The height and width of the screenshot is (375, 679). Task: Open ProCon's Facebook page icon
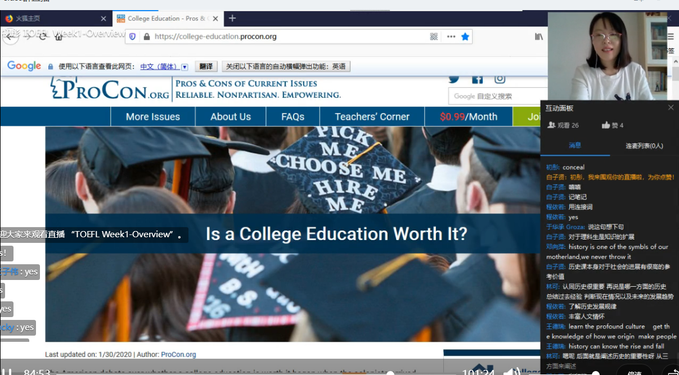(x=477, y=79)
